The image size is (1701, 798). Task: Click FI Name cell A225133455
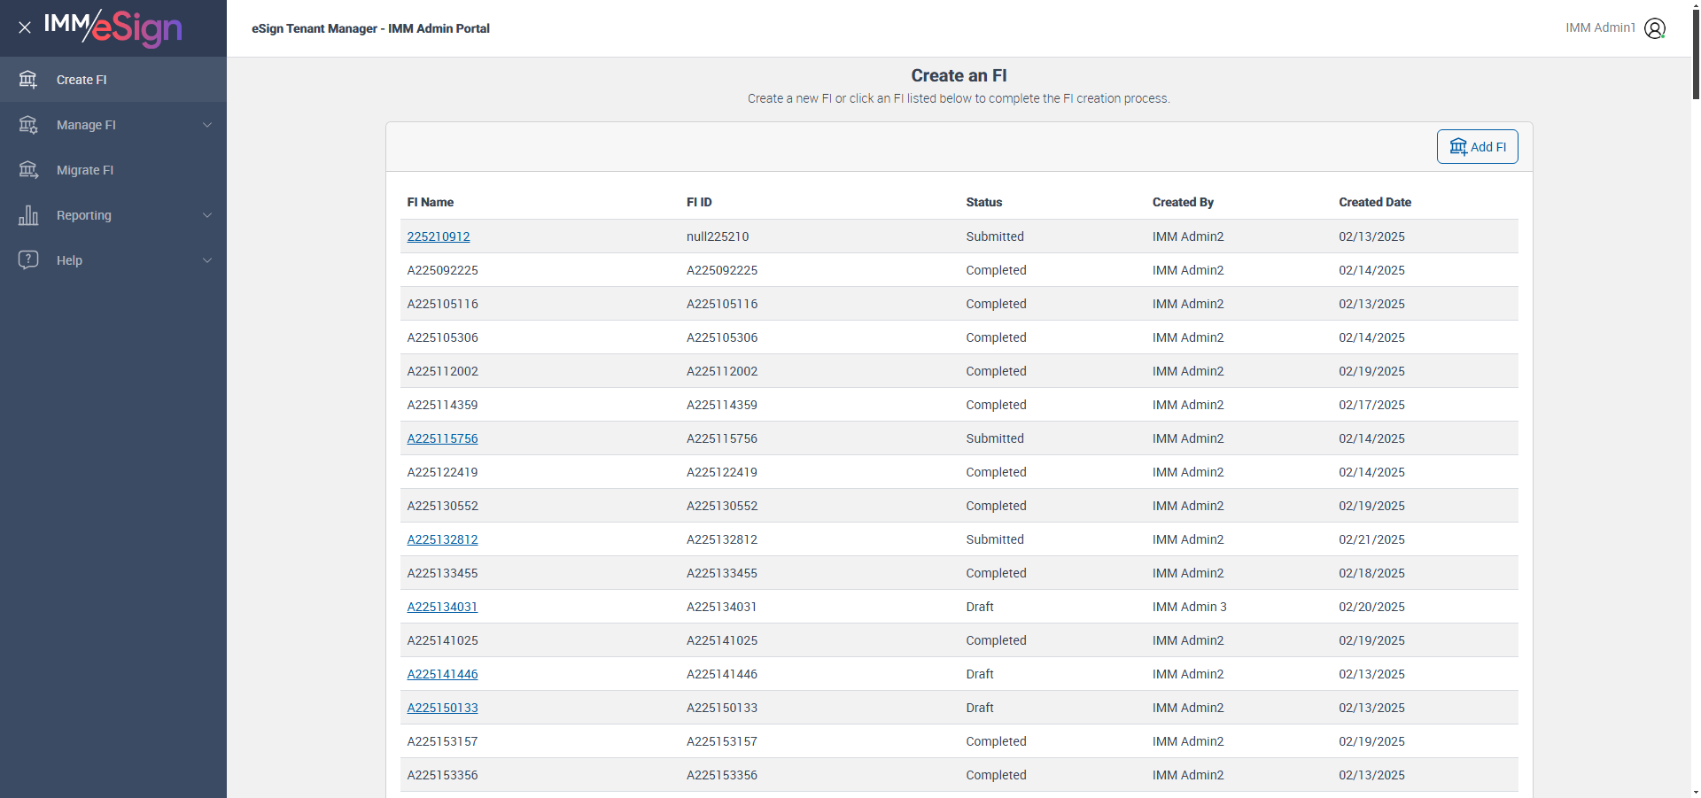tap(442, 573)
